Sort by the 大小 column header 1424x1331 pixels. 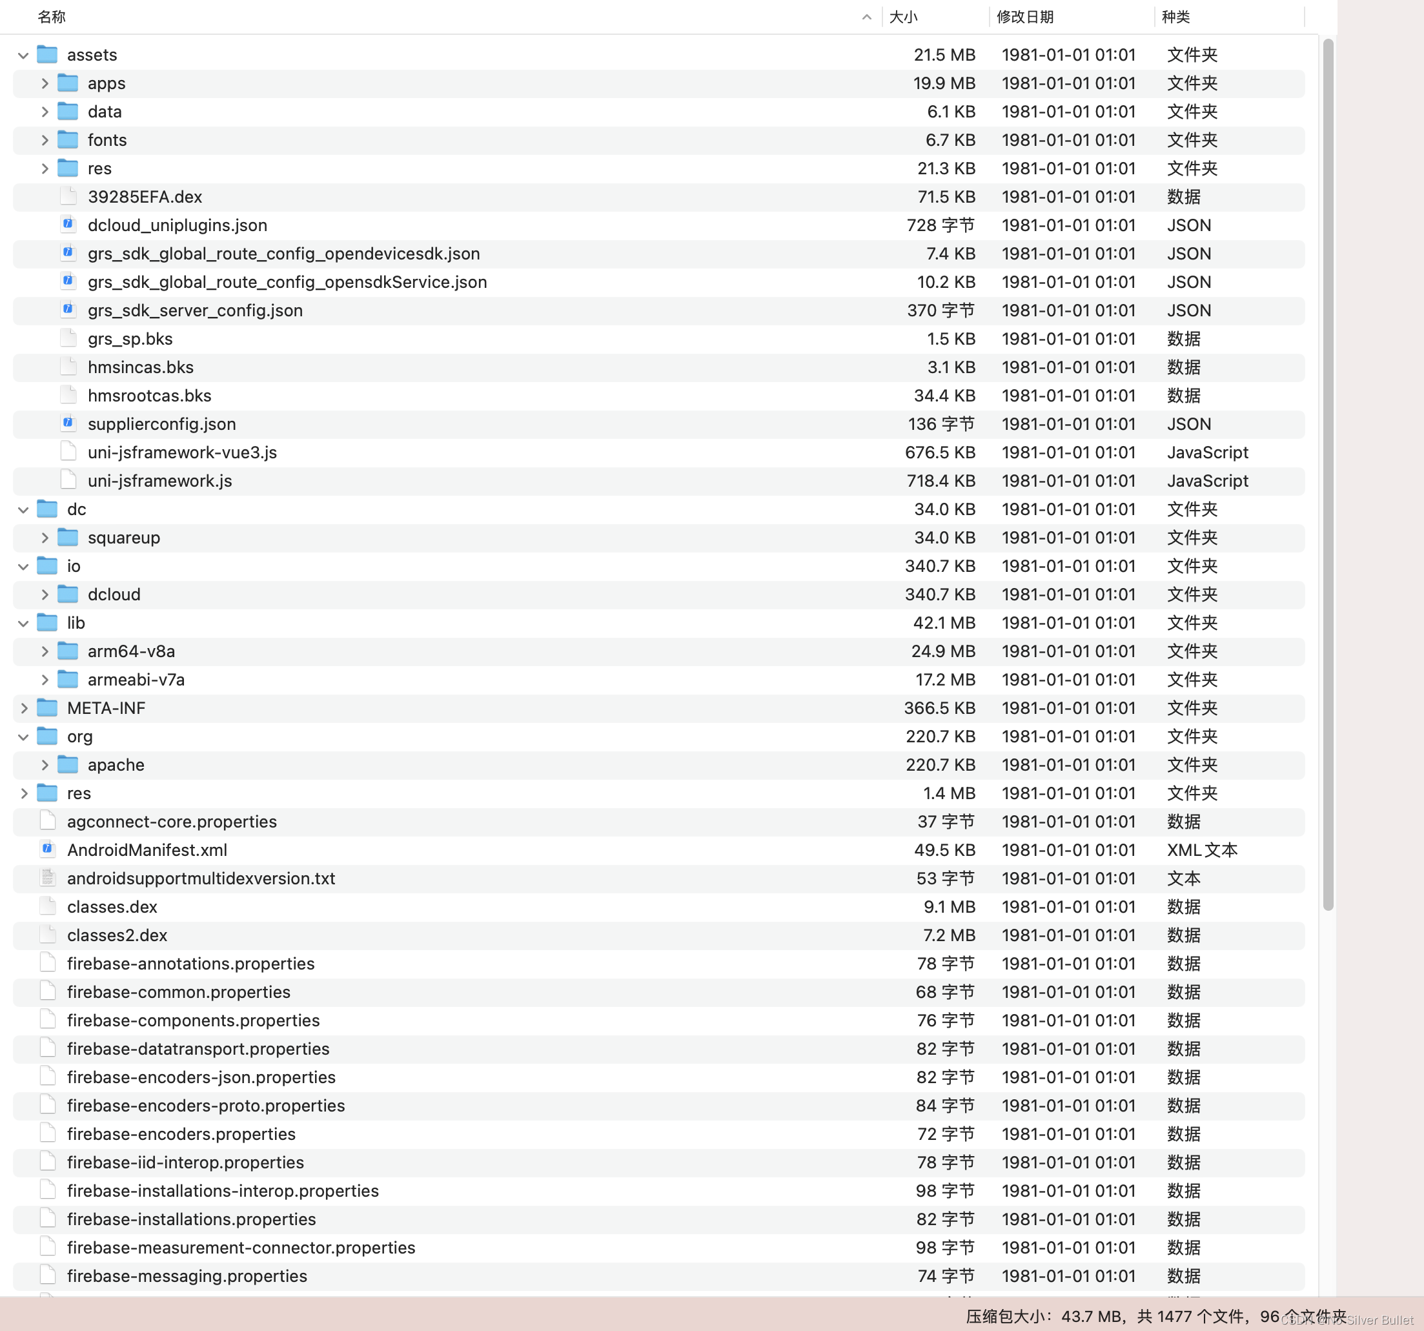point(903,17)
